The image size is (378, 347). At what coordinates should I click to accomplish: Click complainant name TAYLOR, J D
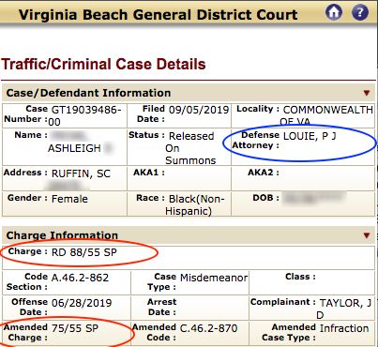coord(345,309)
